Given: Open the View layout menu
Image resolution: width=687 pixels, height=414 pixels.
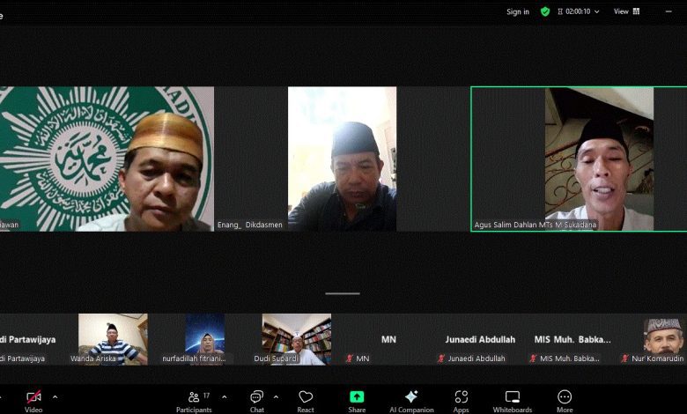Looking at the screenshot, I should [625, 11].
